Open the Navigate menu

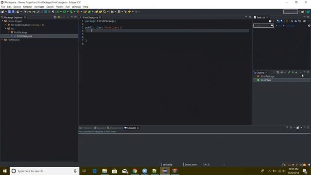(x=39, y=7)
